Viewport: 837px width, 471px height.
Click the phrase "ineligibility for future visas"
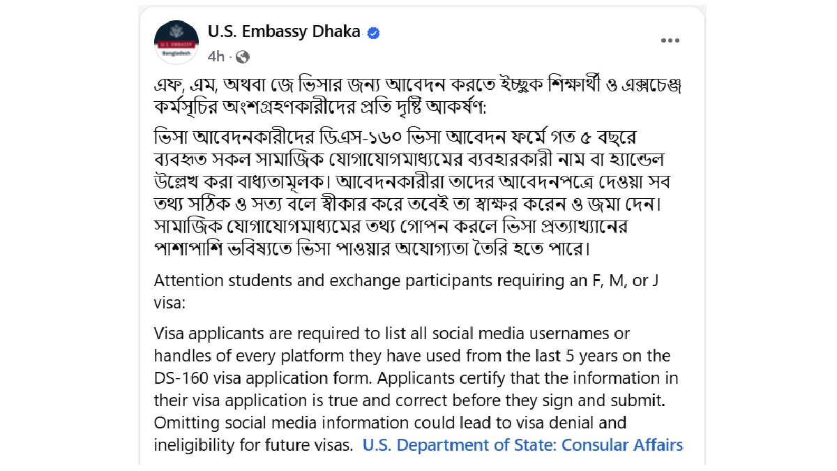pos(253,445)
